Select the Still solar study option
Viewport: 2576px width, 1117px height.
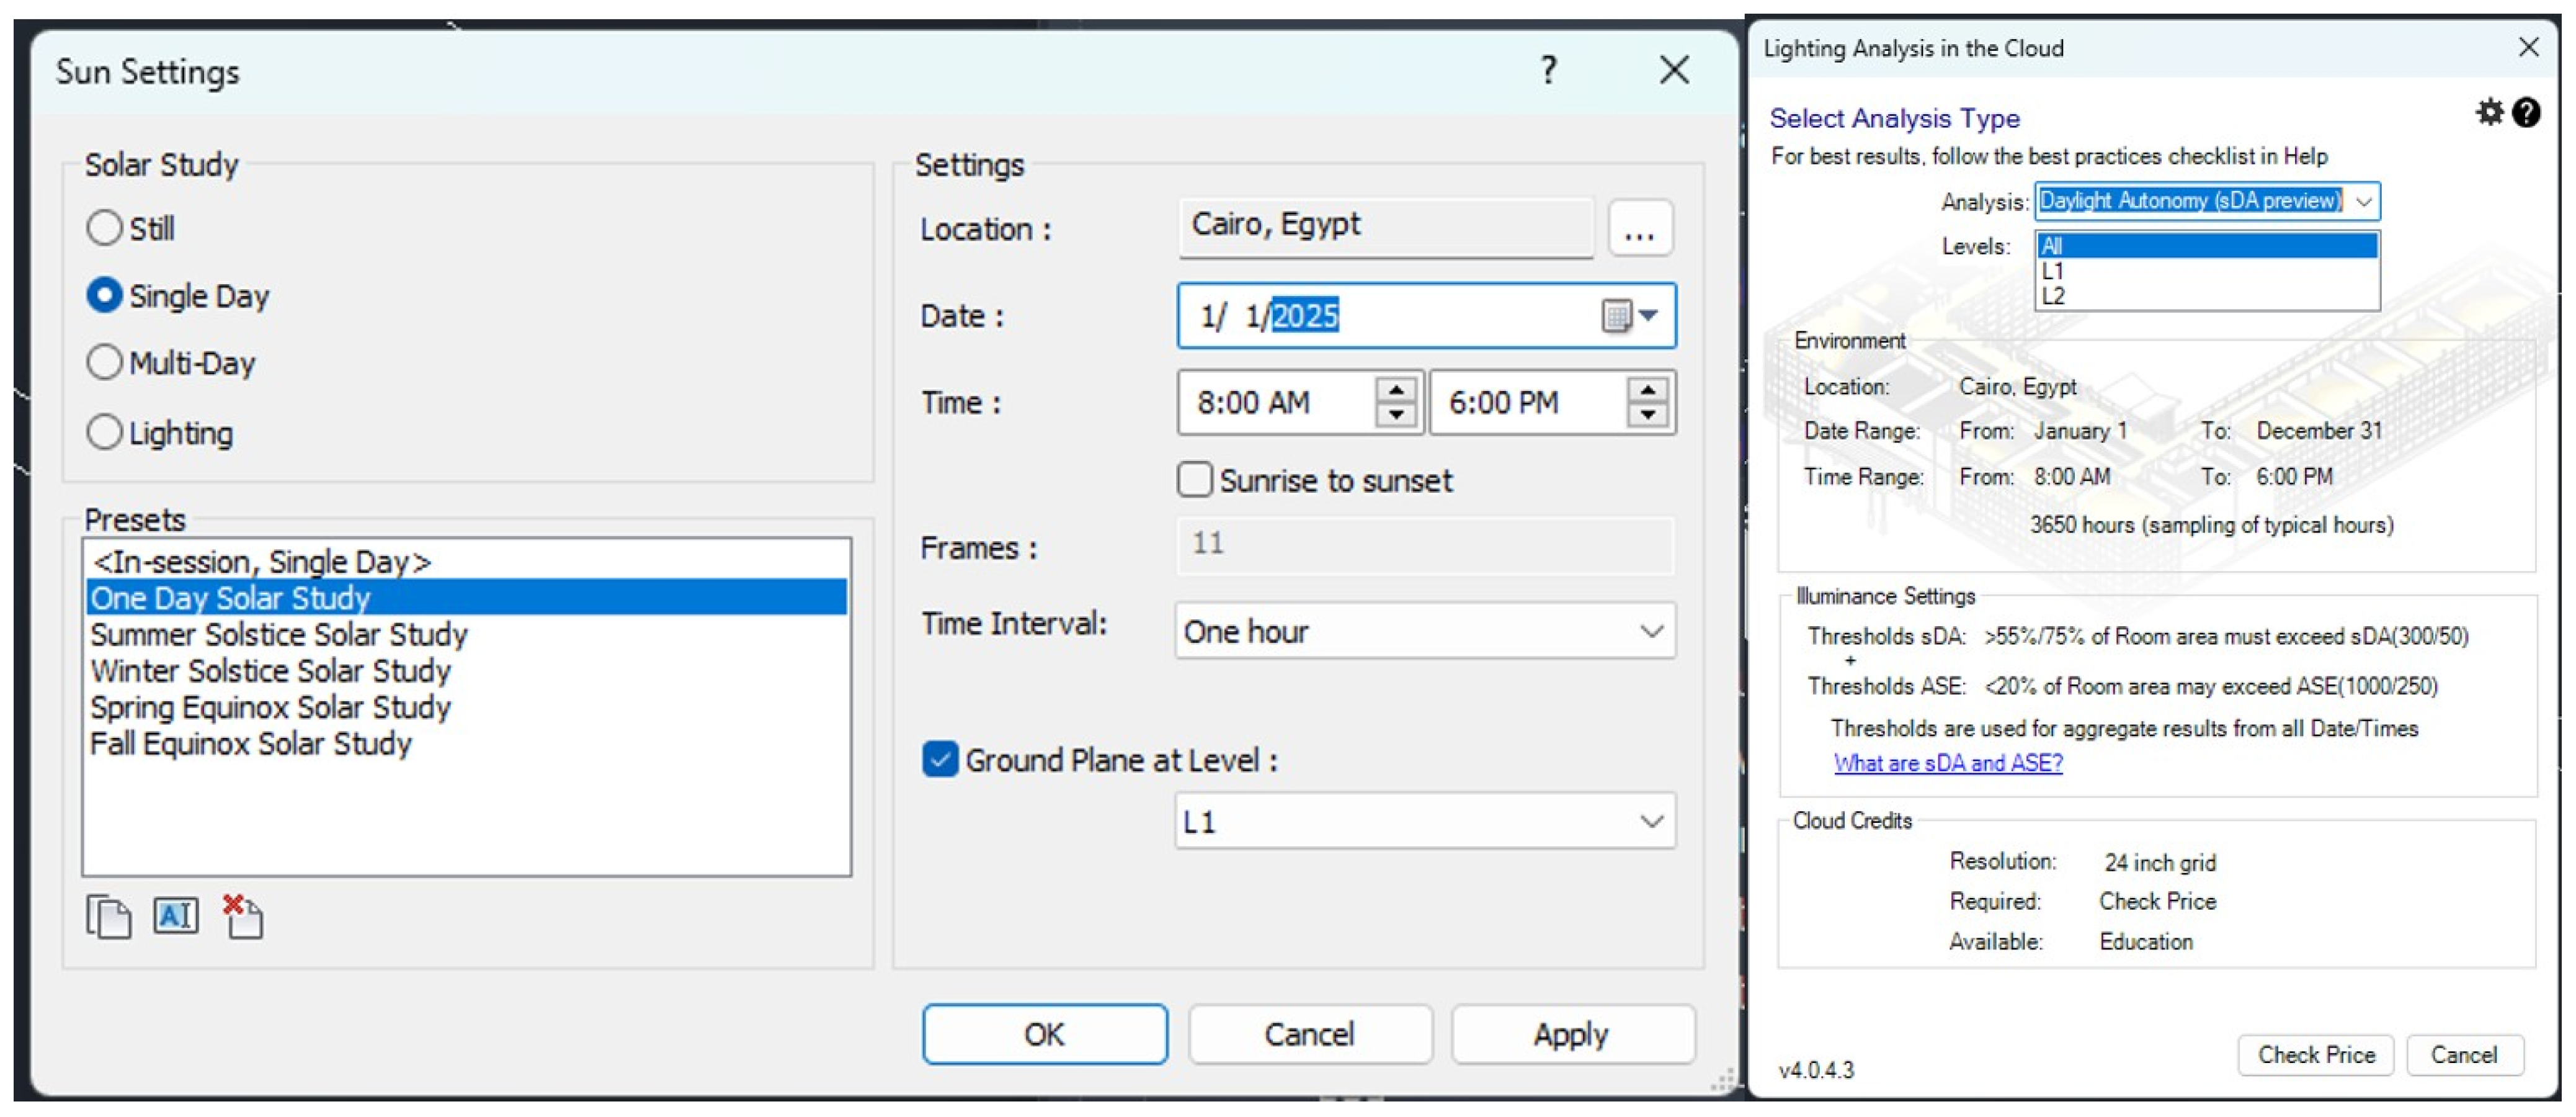104,228
